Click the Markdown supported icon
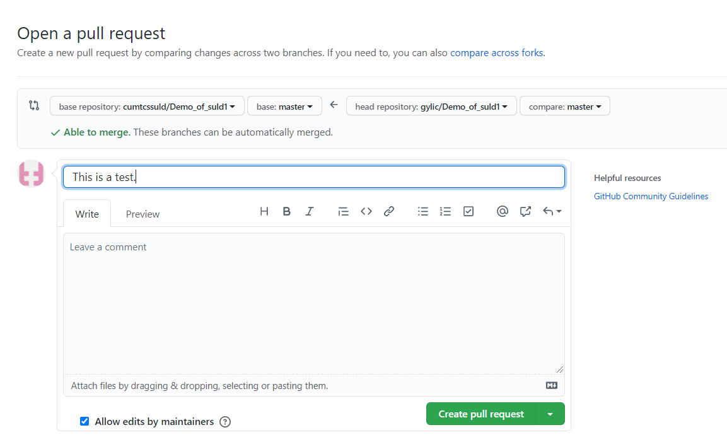Image resolution: width=727 pixels, height=442 pixels. pos(551,385)
